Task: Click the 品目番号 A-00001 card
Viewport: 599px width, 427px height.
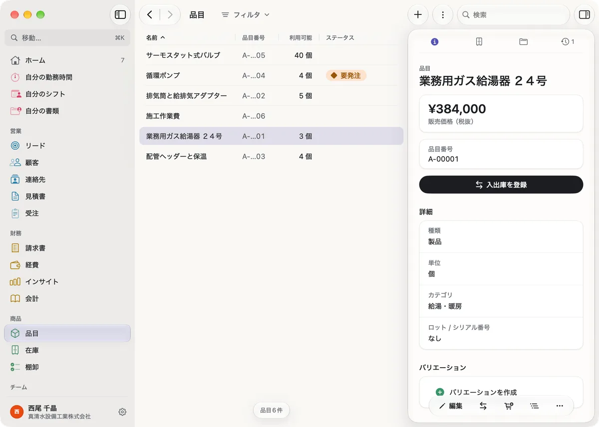Action: click(501, 154)
